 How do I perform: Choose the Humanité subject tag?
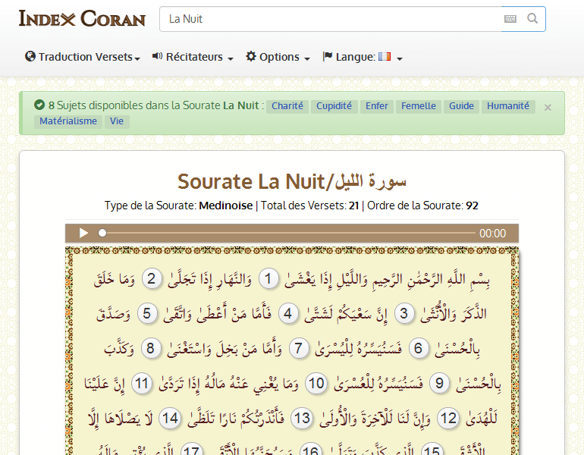(508, 106)
